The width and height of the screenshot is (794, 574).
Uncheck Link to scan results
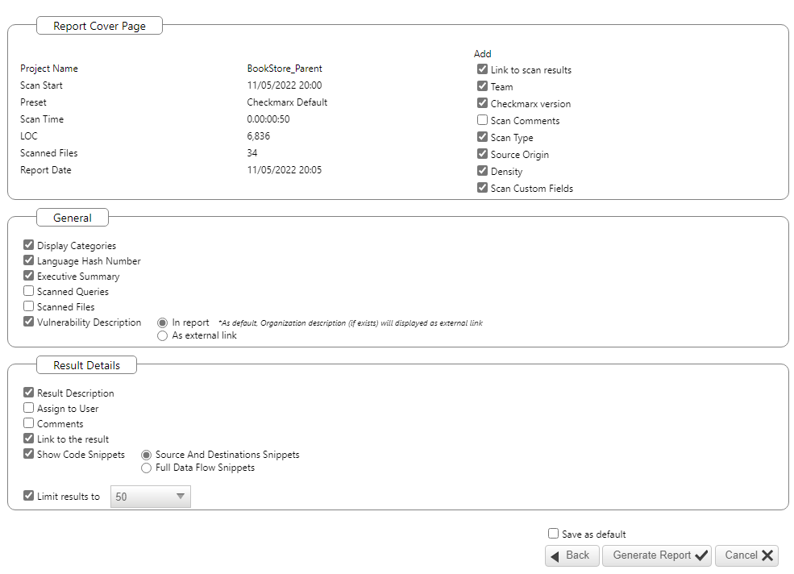(x=482, y=69)
